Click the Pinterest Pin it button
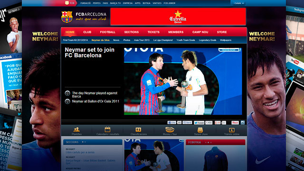The image size is (304, 171). coord(235,123)
